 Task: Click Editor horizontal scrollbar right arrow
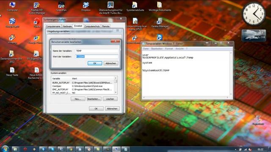click(x=227, y=98)
